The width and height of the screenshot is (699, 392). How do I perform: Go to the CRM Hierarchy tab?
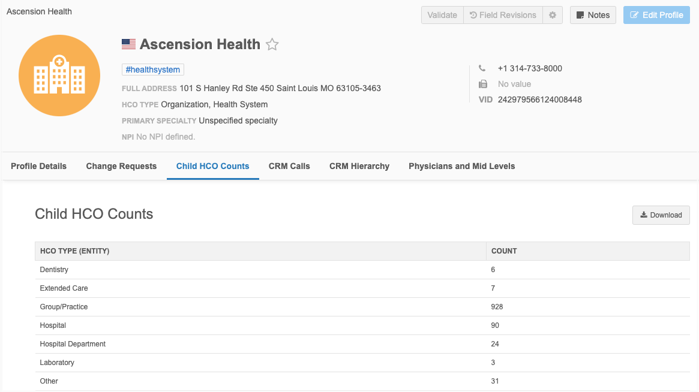[359, 166]
